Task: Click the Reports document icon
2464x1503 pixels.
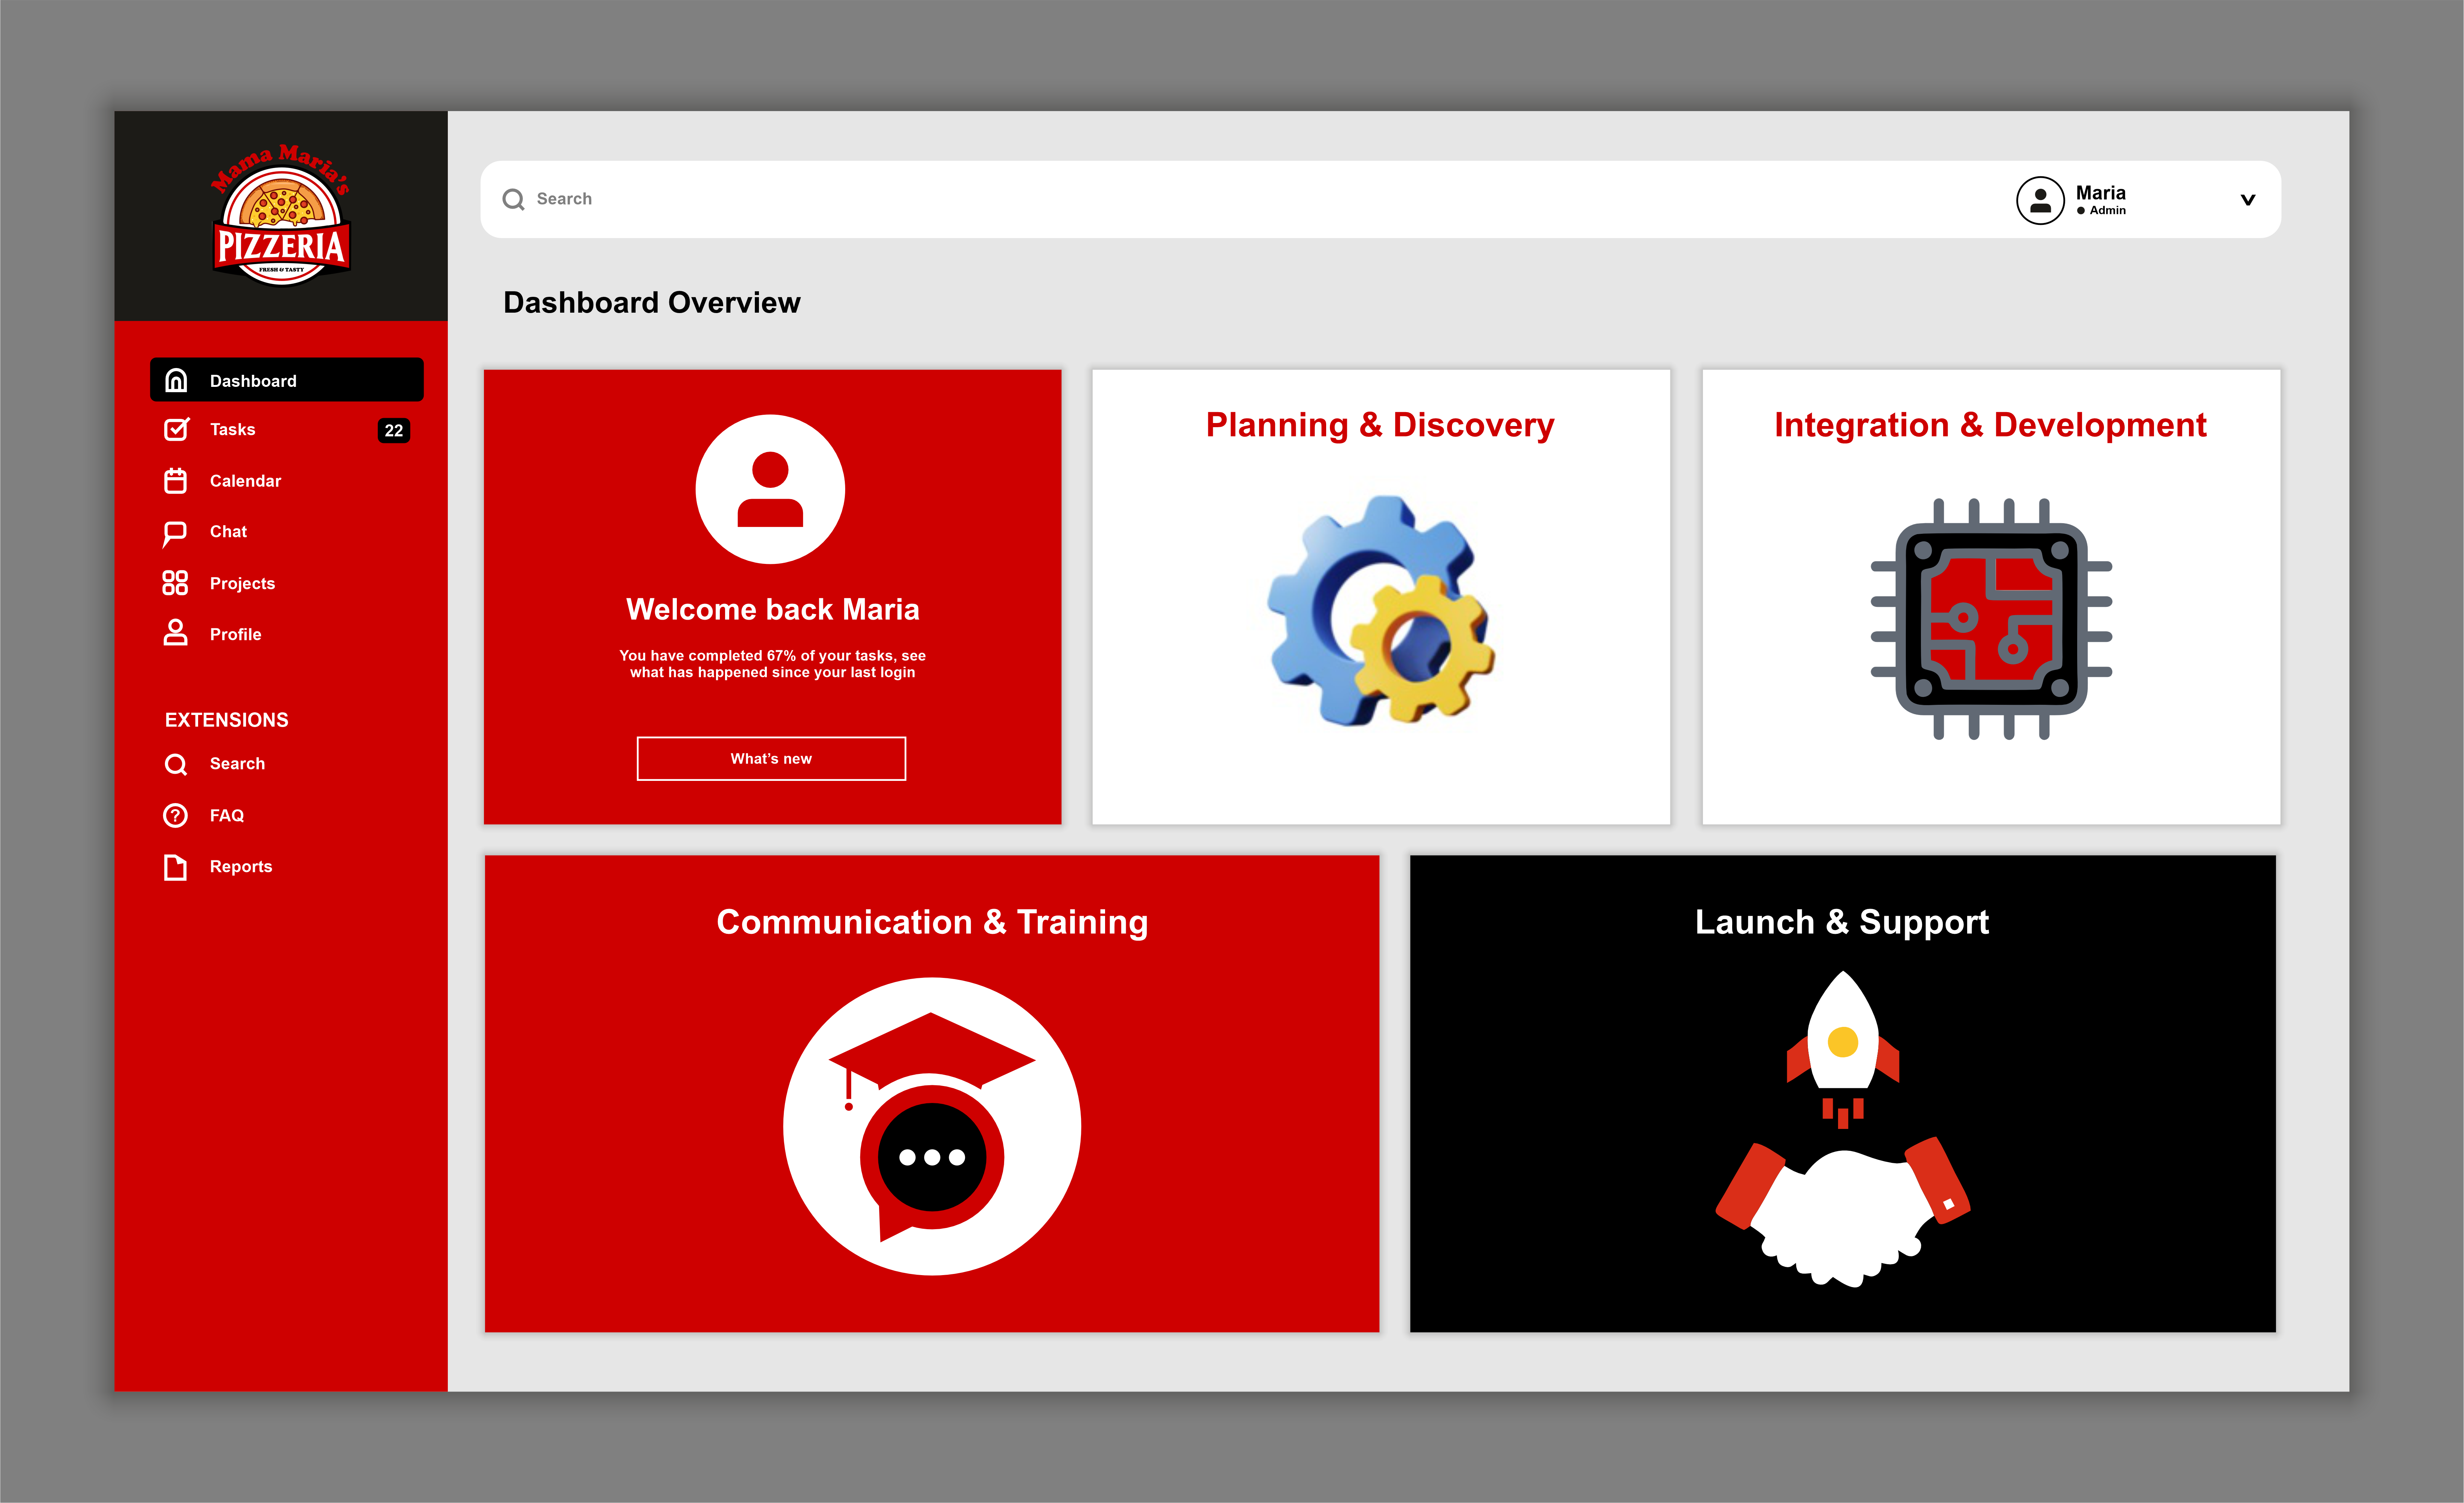Action: pos(175,867)
